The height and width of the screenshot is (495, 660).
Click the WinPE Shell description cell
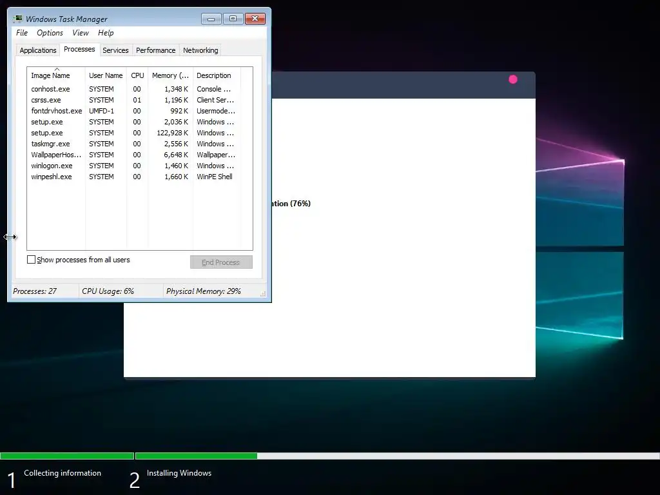(215, 177)
